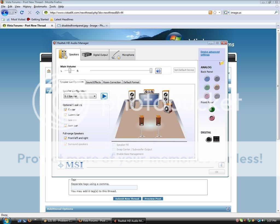Enable Swap Center / Subwoofer Output checkbox
This screenshot has width=280, height=224.
click(x=114, y=149)
